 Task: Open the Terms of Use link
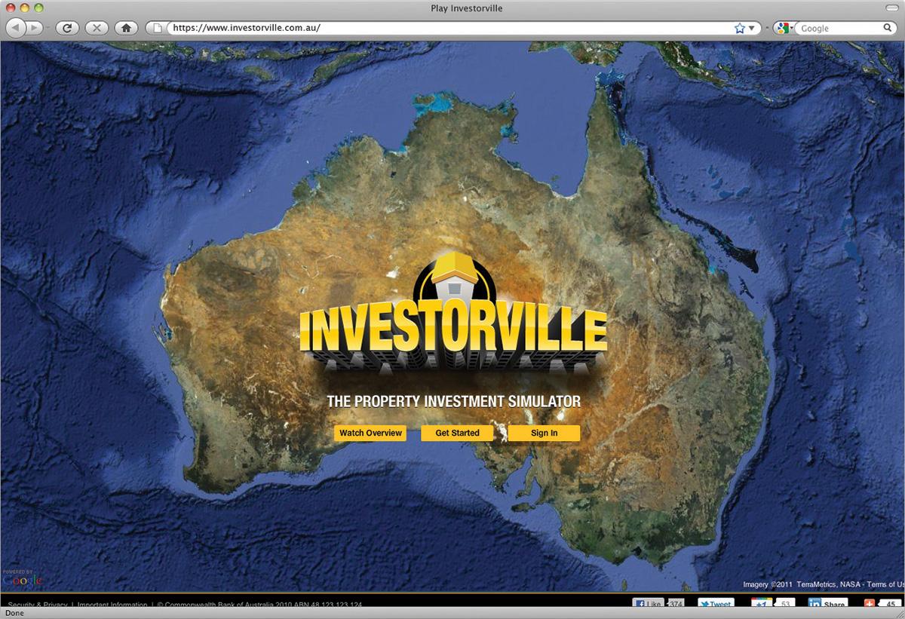point(885,584)
